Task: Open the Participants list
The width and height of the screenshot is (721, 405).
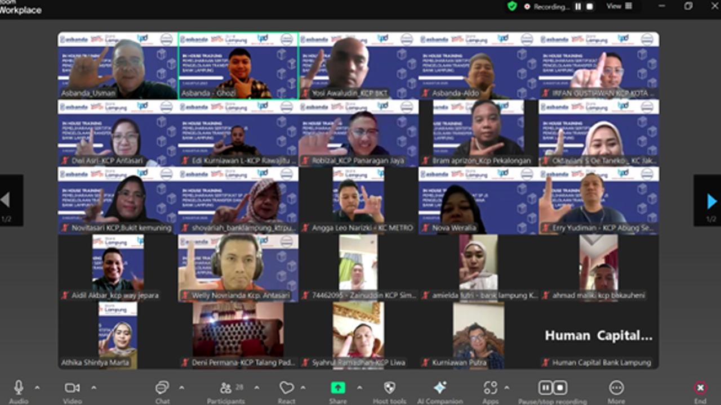Action: (226, 388)
